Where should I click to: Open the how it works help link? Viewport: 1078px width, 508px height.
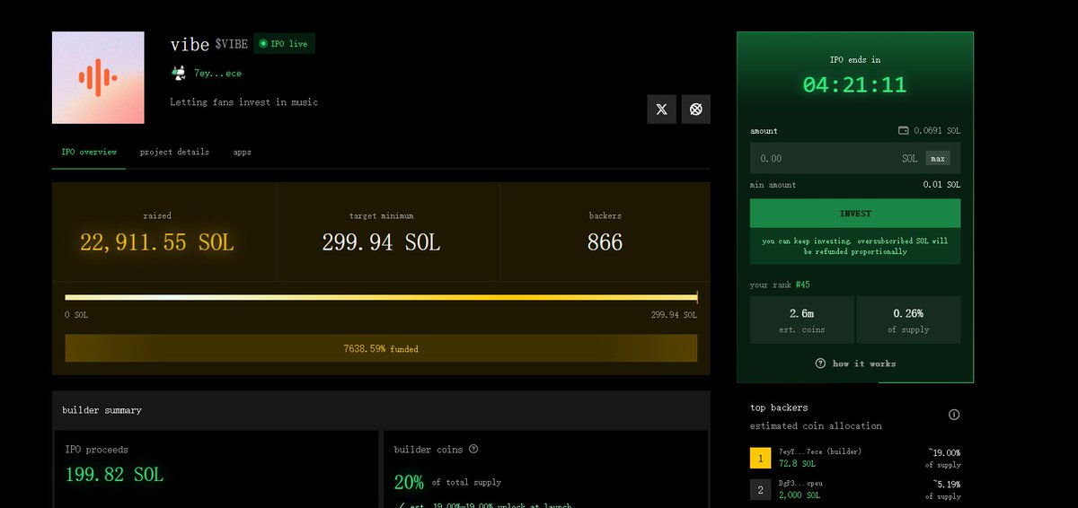(863, 363)
